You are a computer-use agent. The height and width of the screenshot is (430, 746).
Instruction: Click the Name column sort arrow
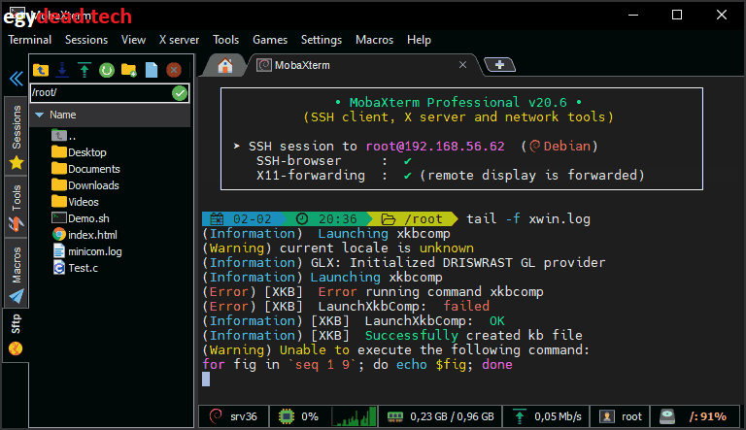(39, 115)
